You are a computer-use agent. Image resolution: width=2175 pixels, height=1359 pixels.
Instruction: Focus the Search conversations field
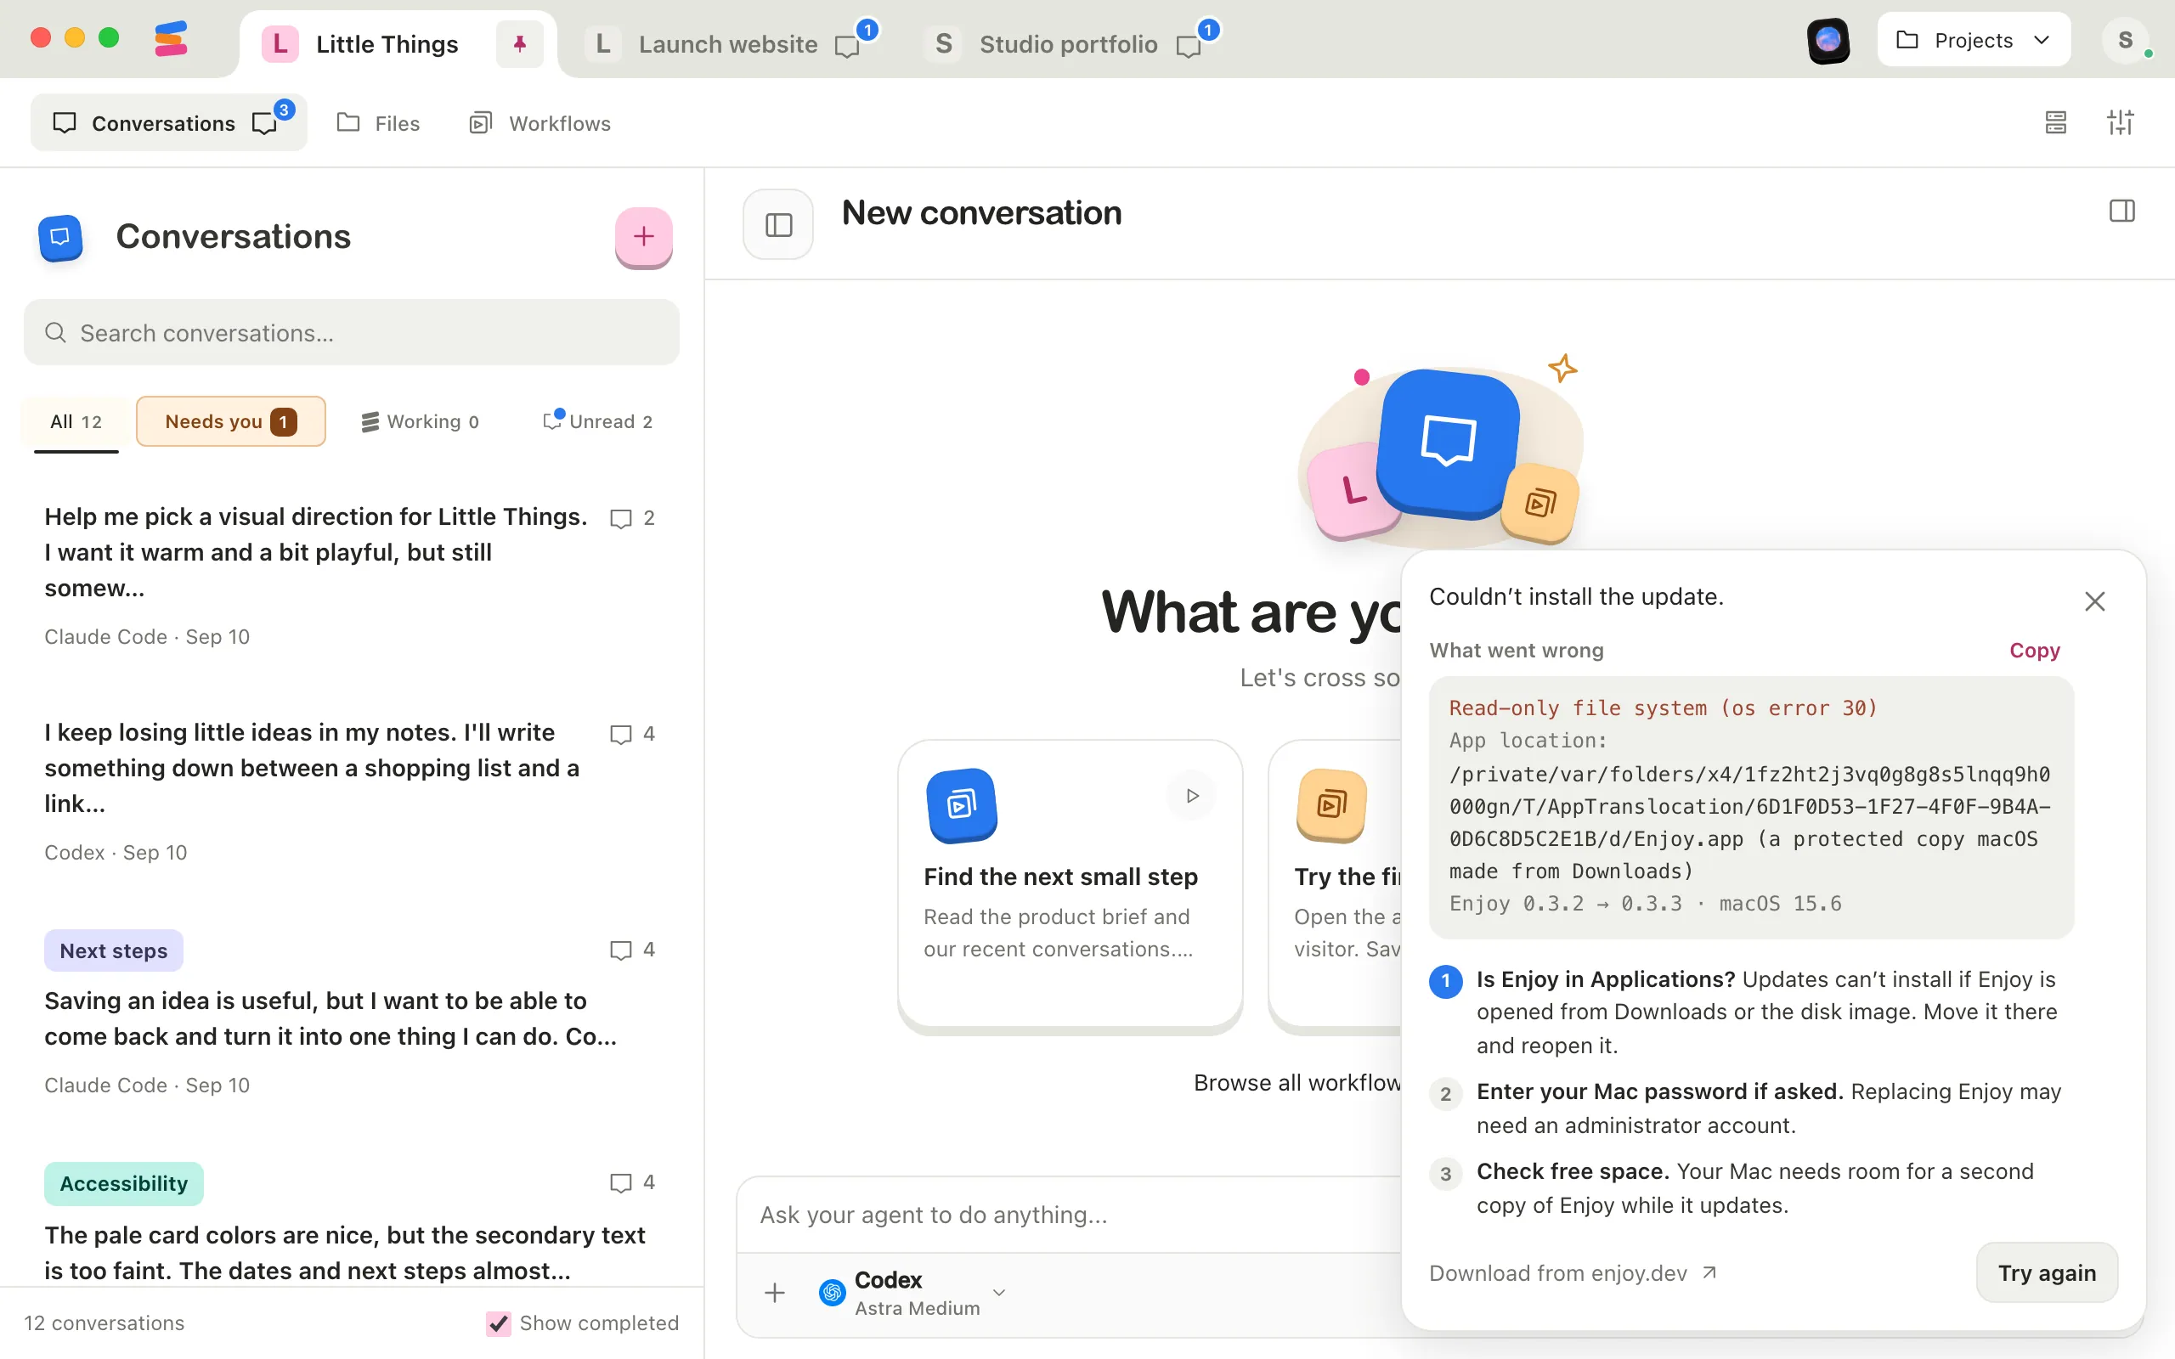352,333
